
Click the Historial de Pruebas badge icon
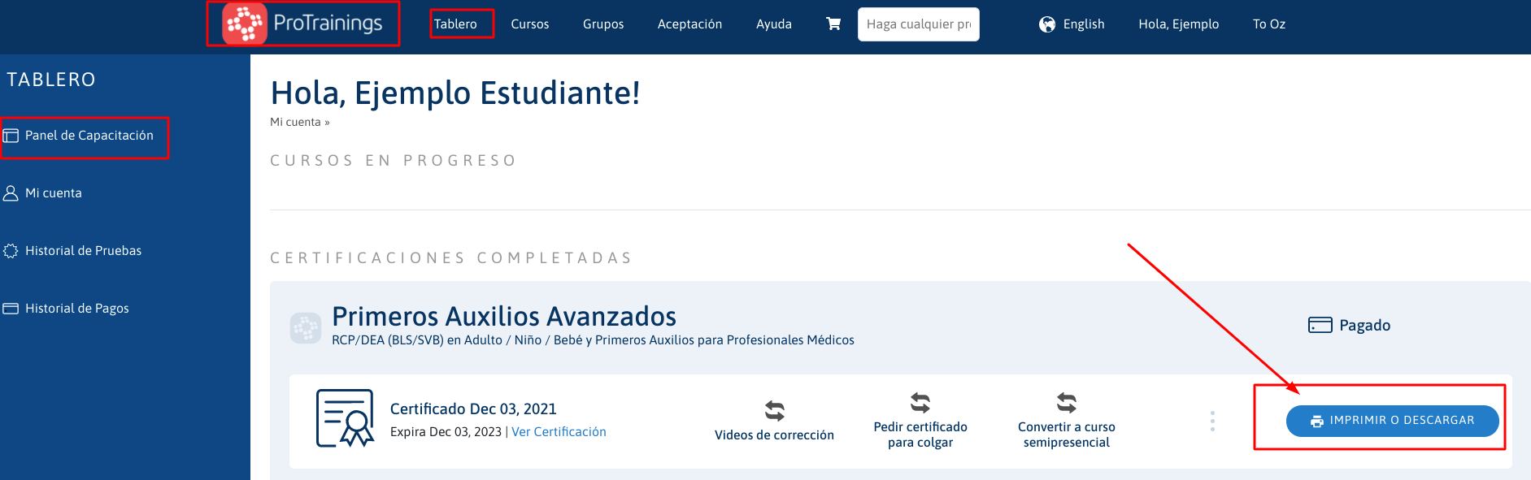coord(11,251)
